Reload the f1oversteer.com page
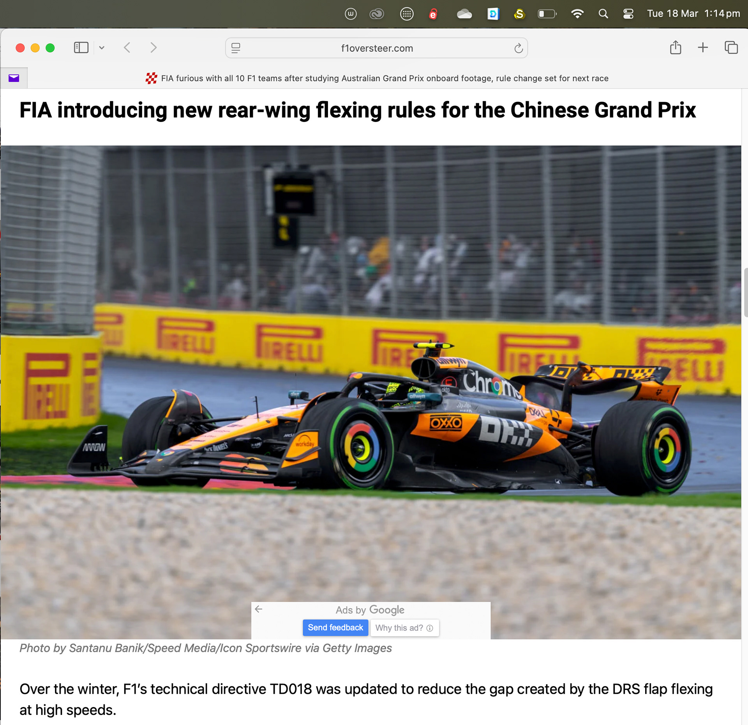Screen dimensions: 748x725 point(518,48)
